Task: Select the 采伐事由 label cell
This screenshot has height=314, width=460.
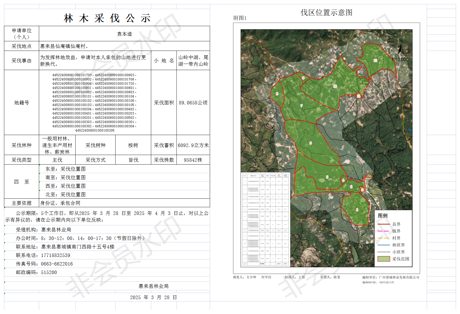Action: click(x=22, y=60)
